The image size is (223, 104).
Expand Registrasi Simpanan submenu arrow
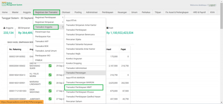pyautogui.click(x=62, y=22)
